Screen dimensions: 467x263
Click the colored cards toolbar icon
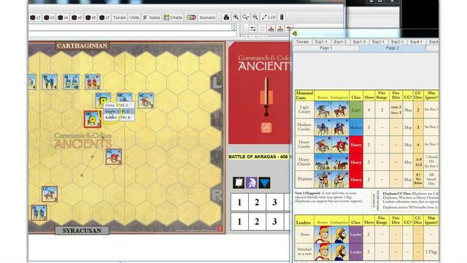pyautogui.click(x=191, y=18)
